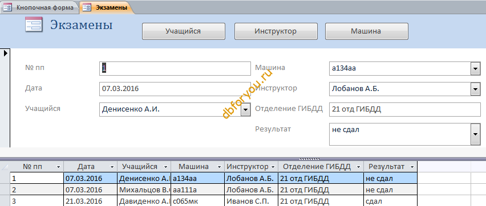Click the form icon on Кнопочная форма tab
Screen dimensions: 486x206
7,8
